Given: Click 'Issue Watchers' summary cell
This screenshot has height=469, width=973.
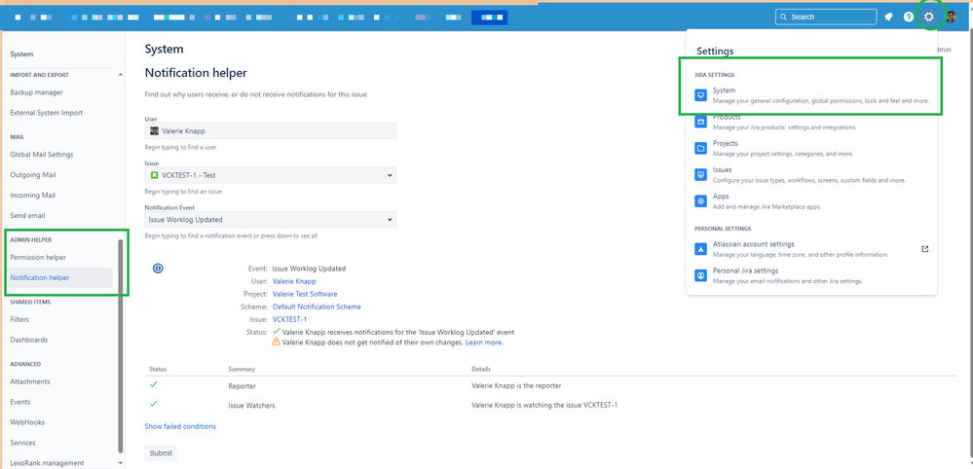Looking at the screenshot, I should coord(251,406).
